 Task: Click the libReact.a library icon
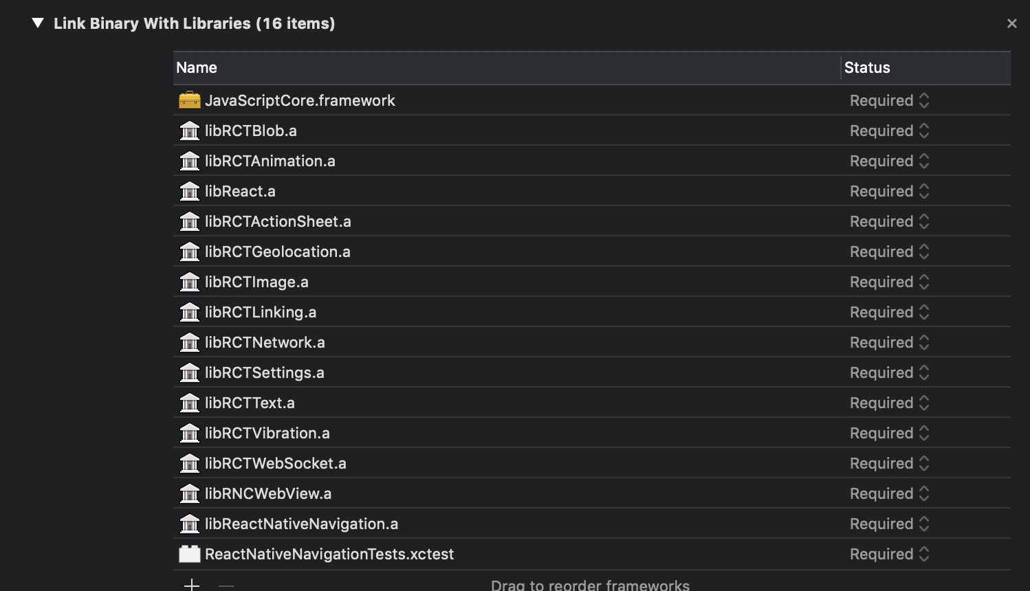tap(189, 191)
